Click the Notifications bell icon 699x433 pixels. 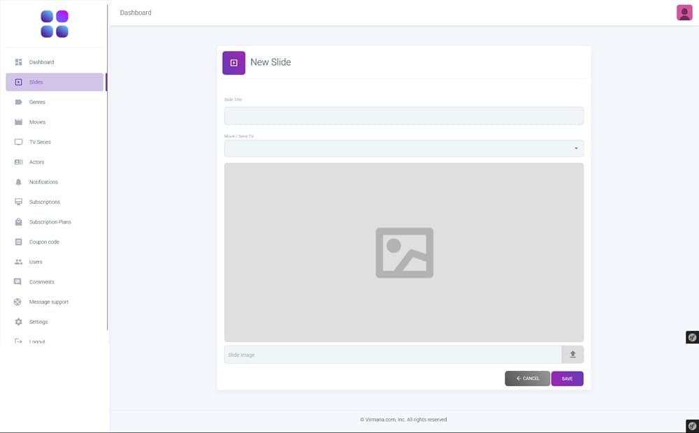click(x=19, y=182)
